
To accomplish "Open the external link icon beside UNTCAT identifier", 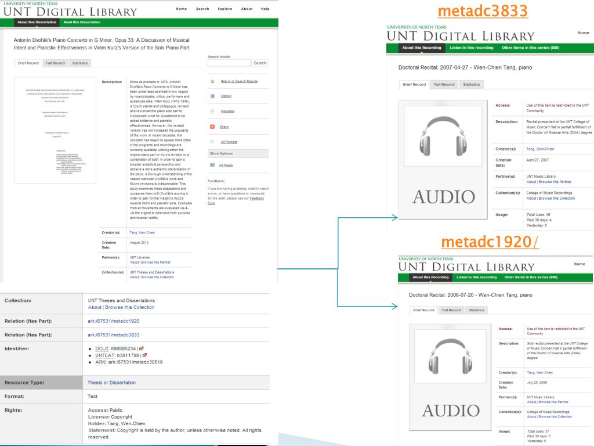I will point(144,355).
